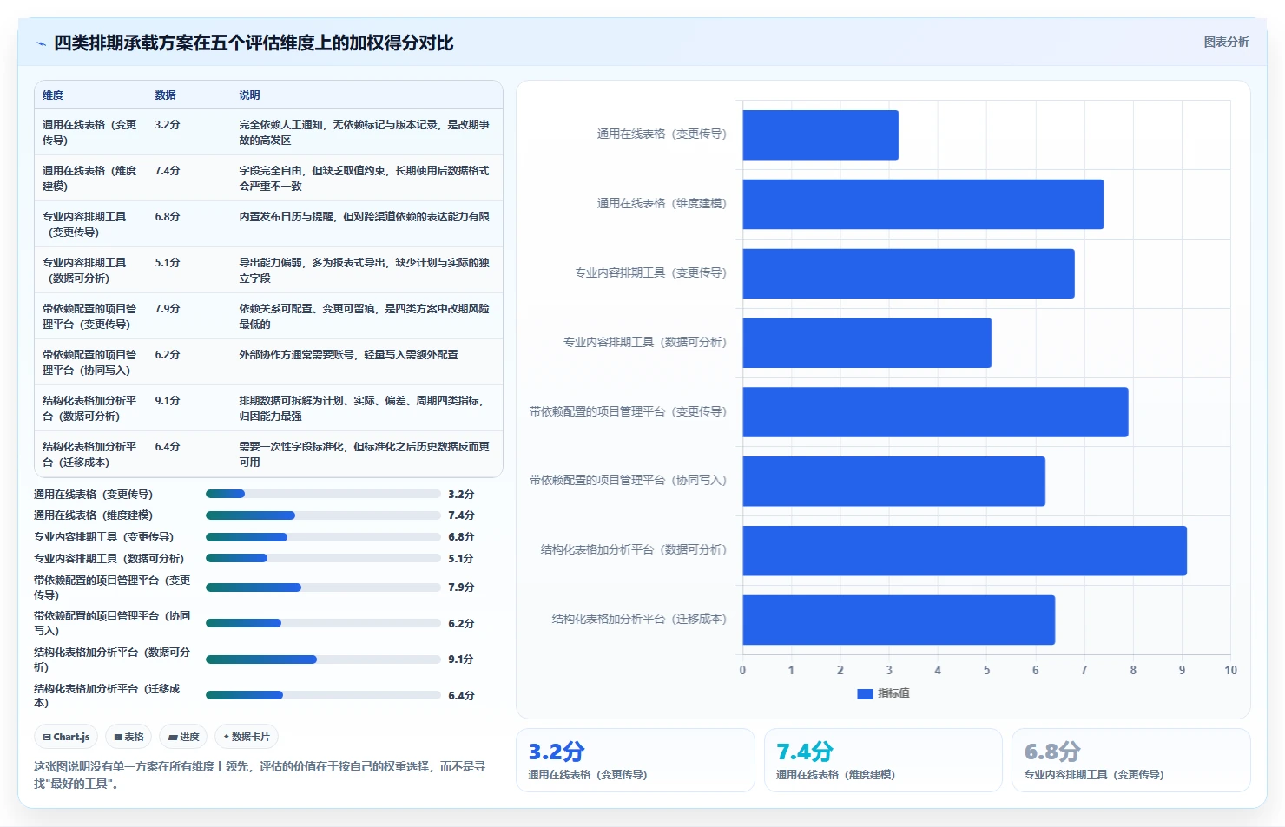The image size is (1285, 827).
Task: Click the table description starting 内置发布日历与提醒
Action: point(365,217)
